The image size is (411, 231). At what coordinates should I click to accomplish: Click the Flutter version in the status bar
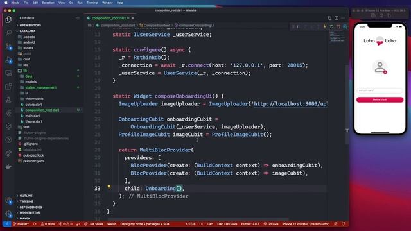(x=250, y=224)
